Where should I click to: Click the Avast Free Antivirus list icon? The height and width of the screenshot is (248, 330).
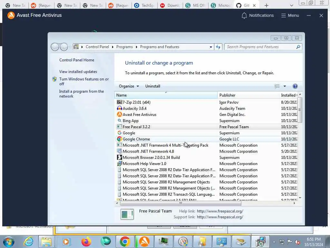click(x=119, y=114)
